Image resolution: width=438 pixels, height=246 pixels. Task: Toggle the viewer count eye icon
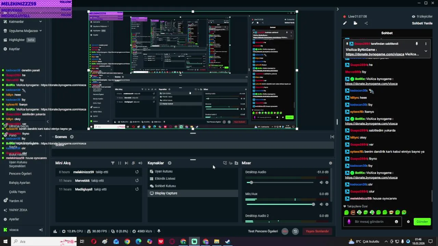click(x=413, y=16)
